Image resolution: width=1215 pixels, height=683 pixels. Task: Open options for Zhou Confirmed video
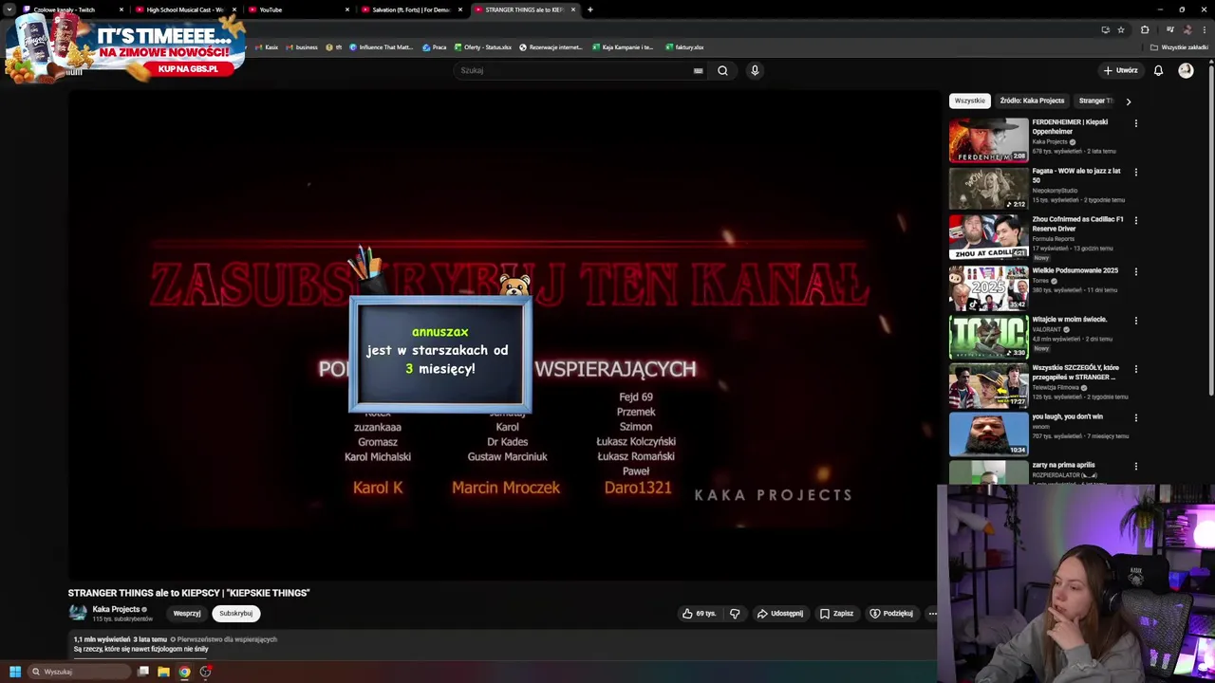1135,220
